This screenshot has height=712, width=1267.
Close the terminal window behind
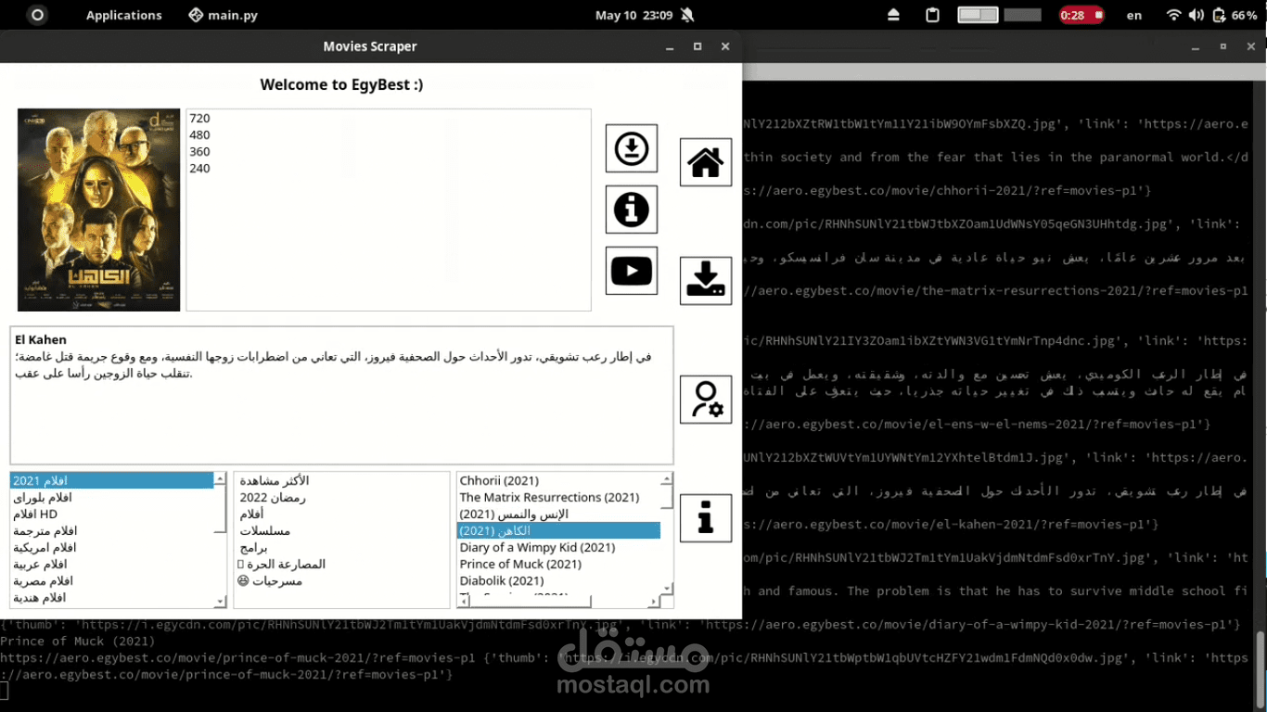[1251, 46]
